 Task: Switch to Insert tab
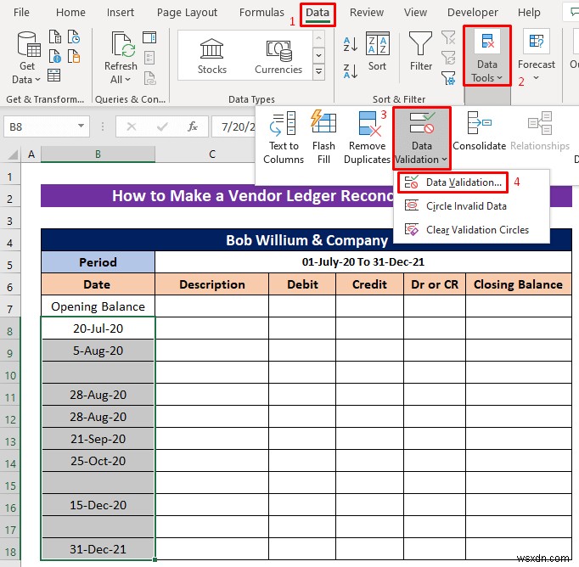click(x=120, y=12)
